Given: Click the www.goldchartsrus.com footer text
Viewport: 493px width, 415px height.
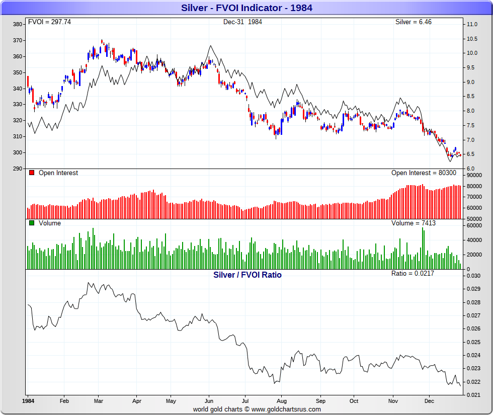Looking at the screenshot, I should point(286,409).
